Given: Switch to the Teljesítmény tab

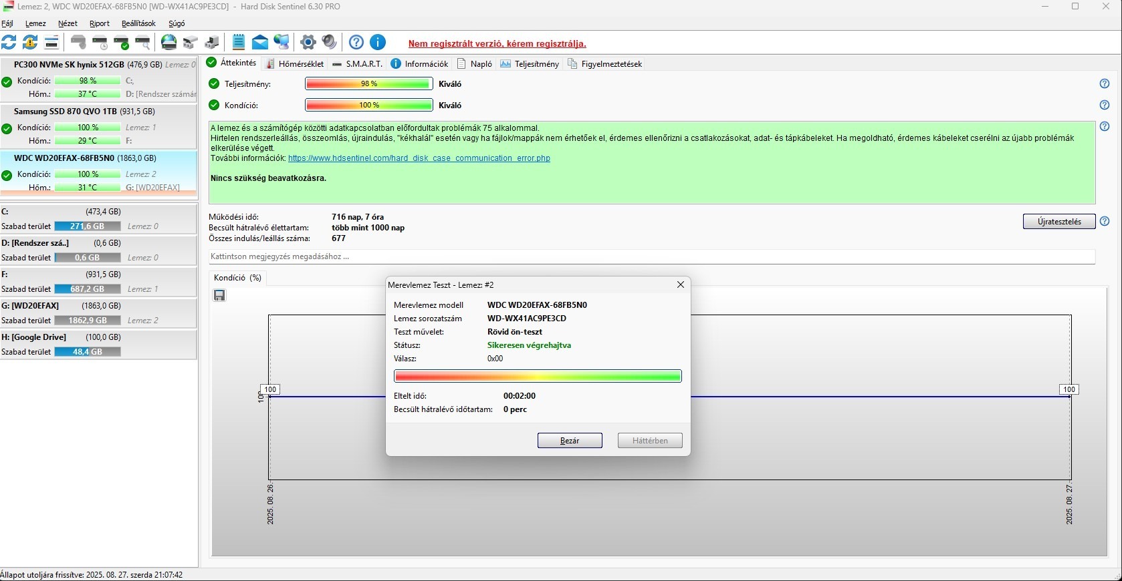Looking at the screenshot, I should tap(529, 64).
